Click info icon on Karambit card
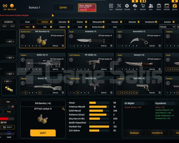179x143 pixels. coord(160,46)
